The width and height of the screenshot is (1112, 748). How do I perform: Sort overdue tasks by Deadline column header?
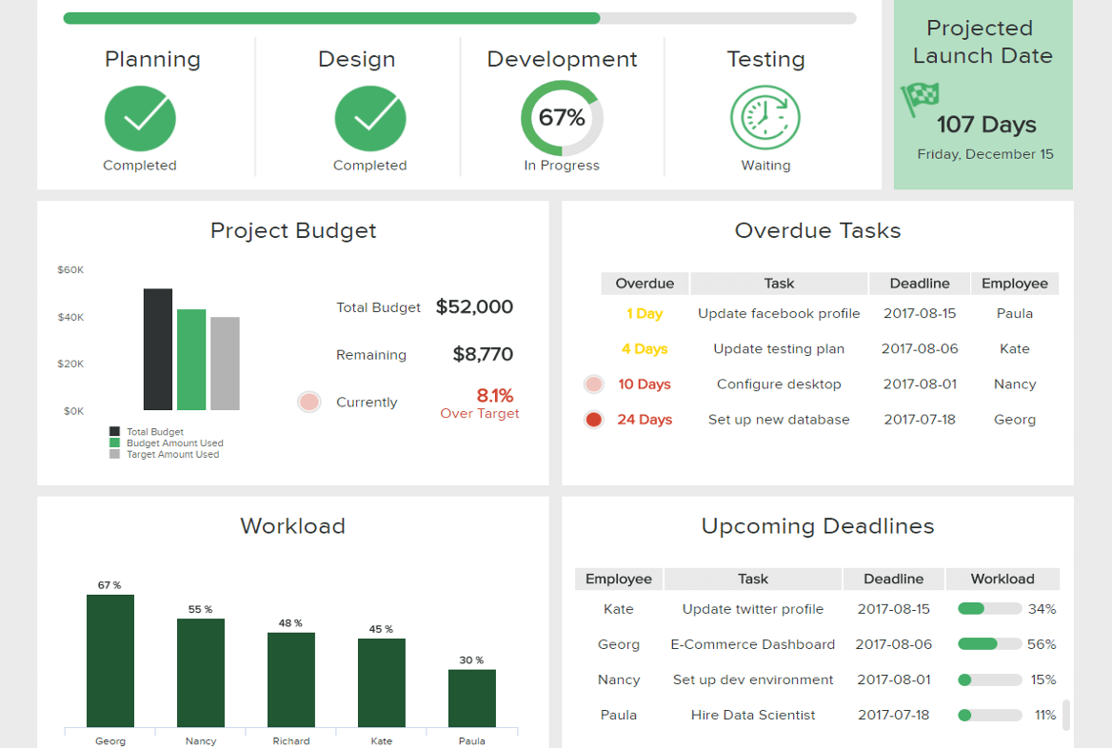point(920,284)
